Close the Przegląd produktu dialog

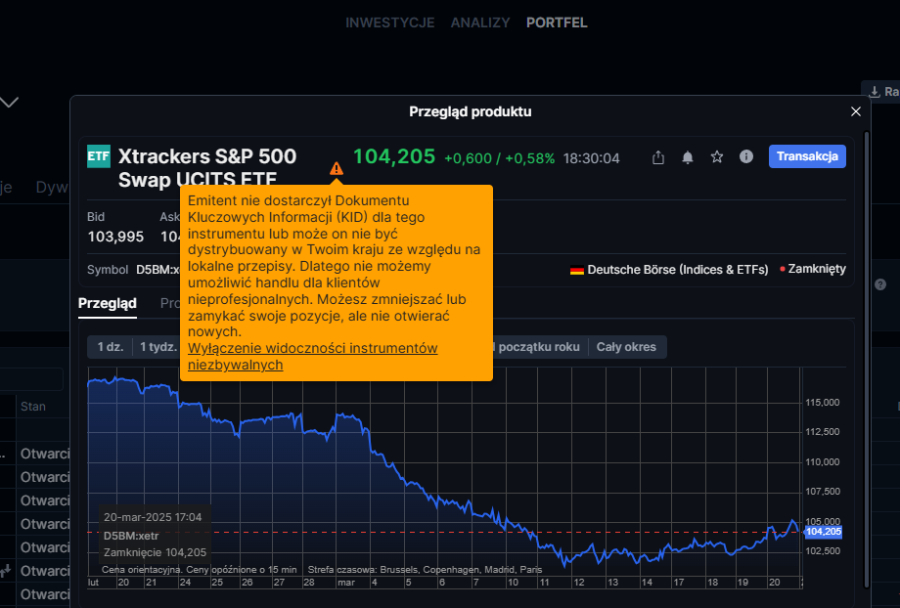(x=856, y=111)
